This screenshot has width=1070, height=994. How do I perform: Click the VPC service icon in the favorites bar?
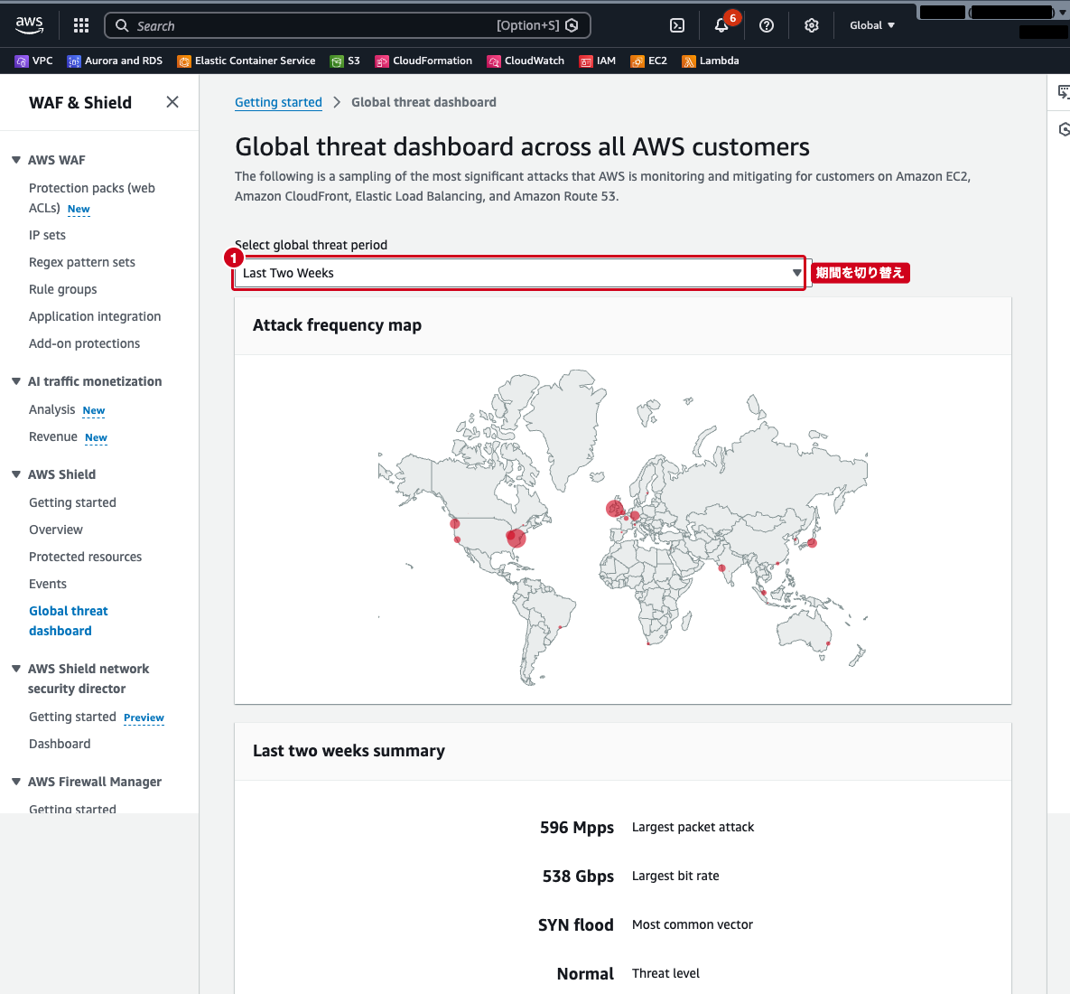21,61
